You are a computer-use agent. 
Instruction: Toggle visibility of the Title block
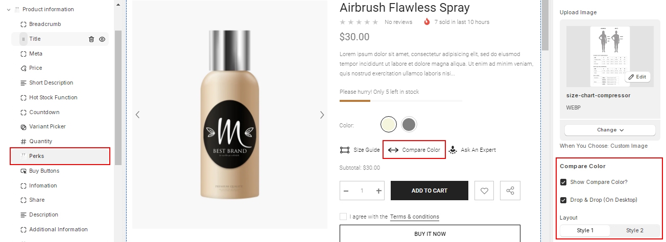[x=102, y=39]
